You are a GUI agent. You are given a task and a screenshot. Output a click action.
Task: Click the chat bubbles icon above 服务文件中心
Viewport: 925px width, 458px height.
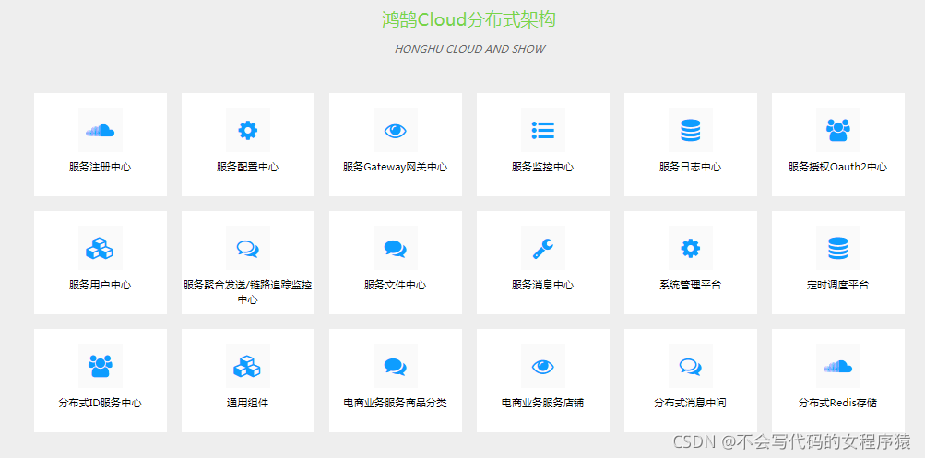(x=396, y=248)
